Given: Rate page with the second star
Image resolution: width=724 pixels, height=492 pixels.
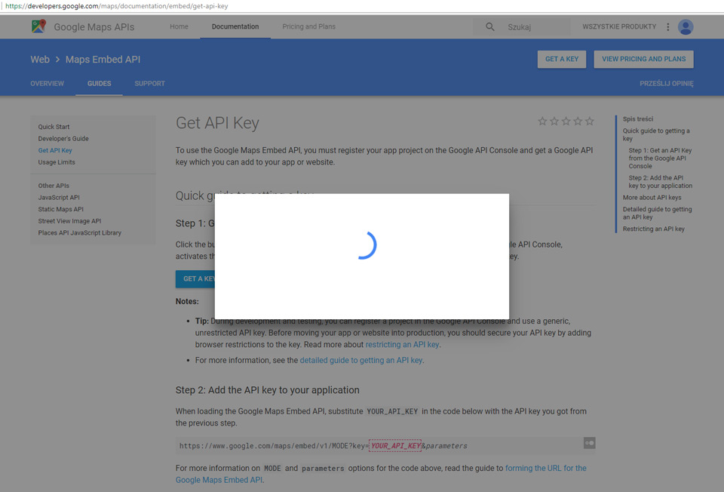Looking at the screenshot, I should click(x=554, y=121).
